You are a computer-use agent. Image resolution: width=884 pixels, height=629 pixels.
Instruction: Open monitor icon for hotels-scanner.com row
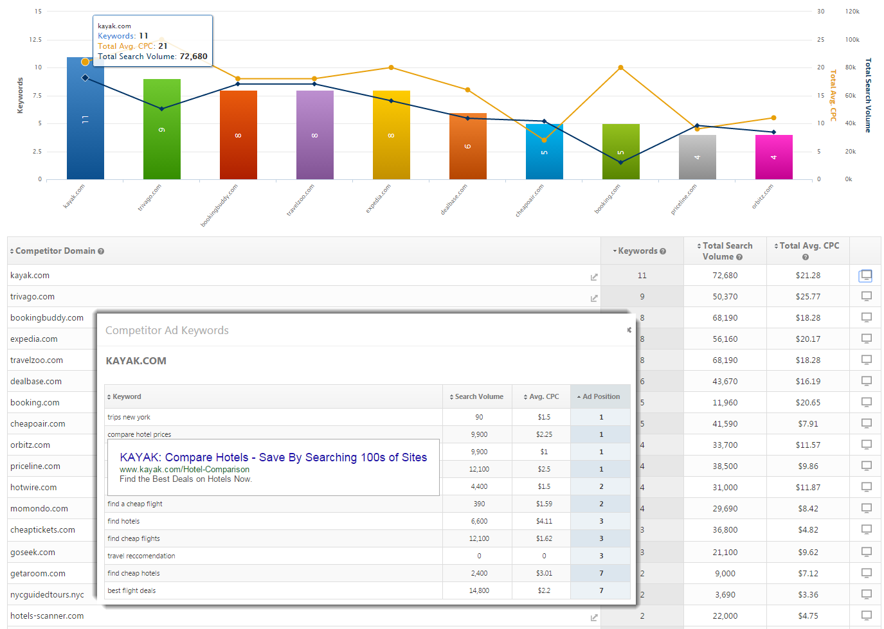point(866,616)
